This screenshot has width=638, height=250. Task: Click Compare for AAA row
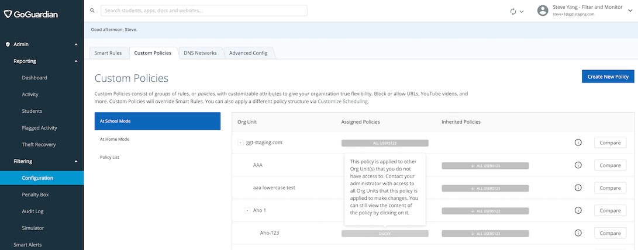(x=610, y=165)
